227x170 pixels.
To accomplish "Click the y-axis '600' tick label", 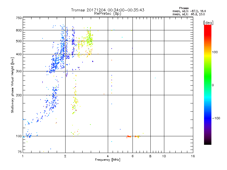I will tap(19, 30).
